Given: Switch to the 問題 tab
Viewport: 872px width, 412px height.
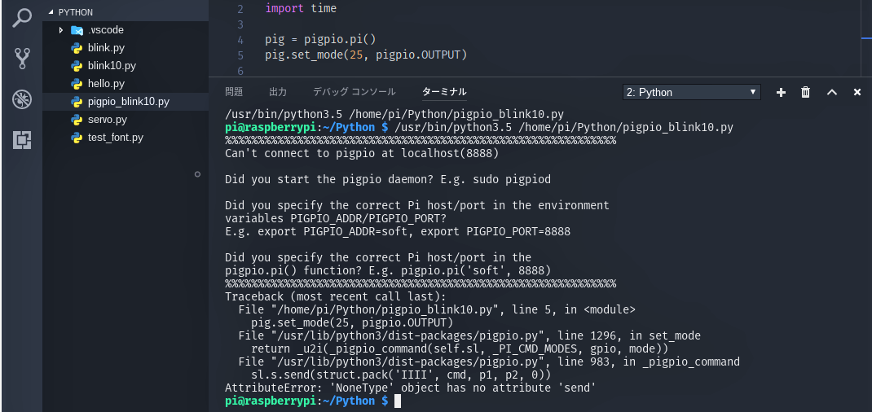Looking at the screenshot, I should (x=234, y=92).
